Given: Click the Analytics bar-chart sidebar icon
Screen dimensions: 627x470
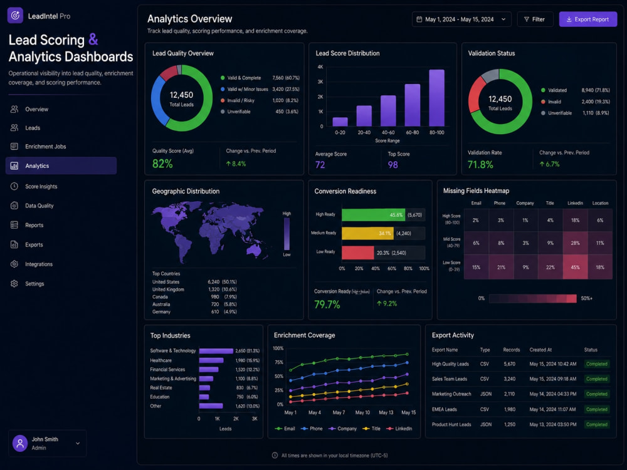Looking at the screenshot, I should pyautogui.click(x=14, y=166).
